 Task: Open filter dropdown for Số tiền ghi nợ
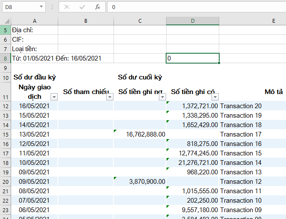[x=162, y=97]
